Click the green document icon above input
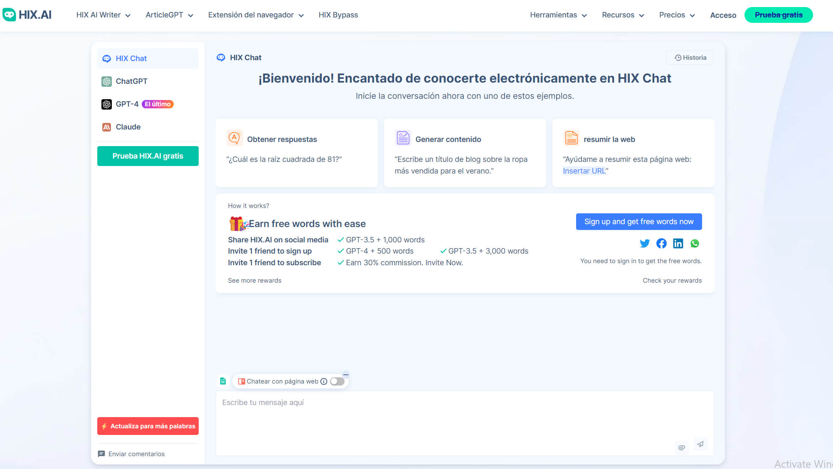Viewport: 833px width, 469px height. coord(223,381)
